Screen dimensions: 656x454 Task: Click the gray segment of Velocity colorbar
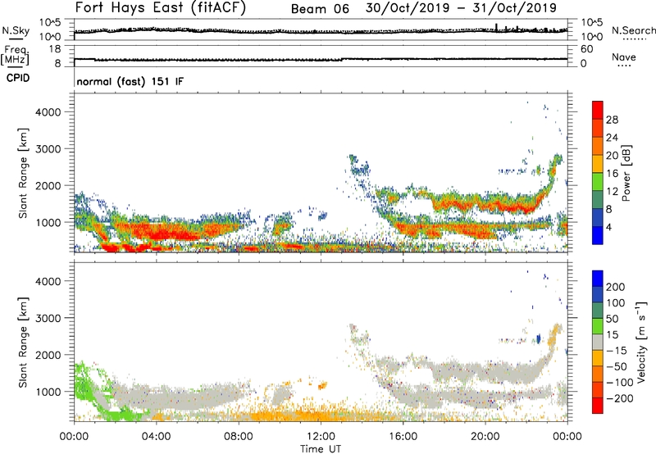(598, 342)
